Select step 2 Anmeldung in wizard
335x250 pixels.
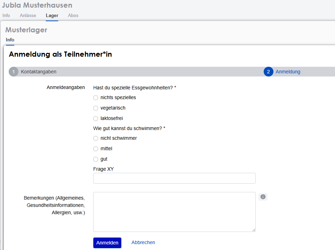282,72
